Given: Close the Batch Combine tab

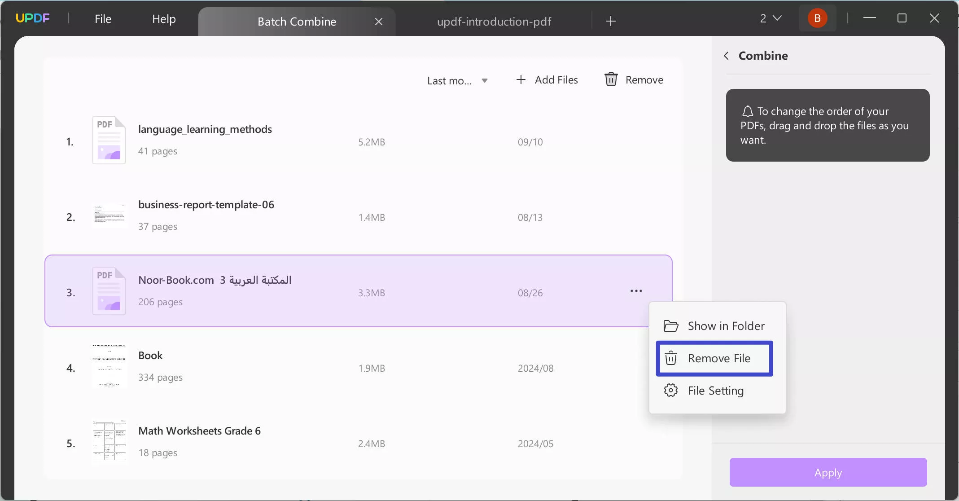Looking at the screenshot, I should tap(379, 22).
